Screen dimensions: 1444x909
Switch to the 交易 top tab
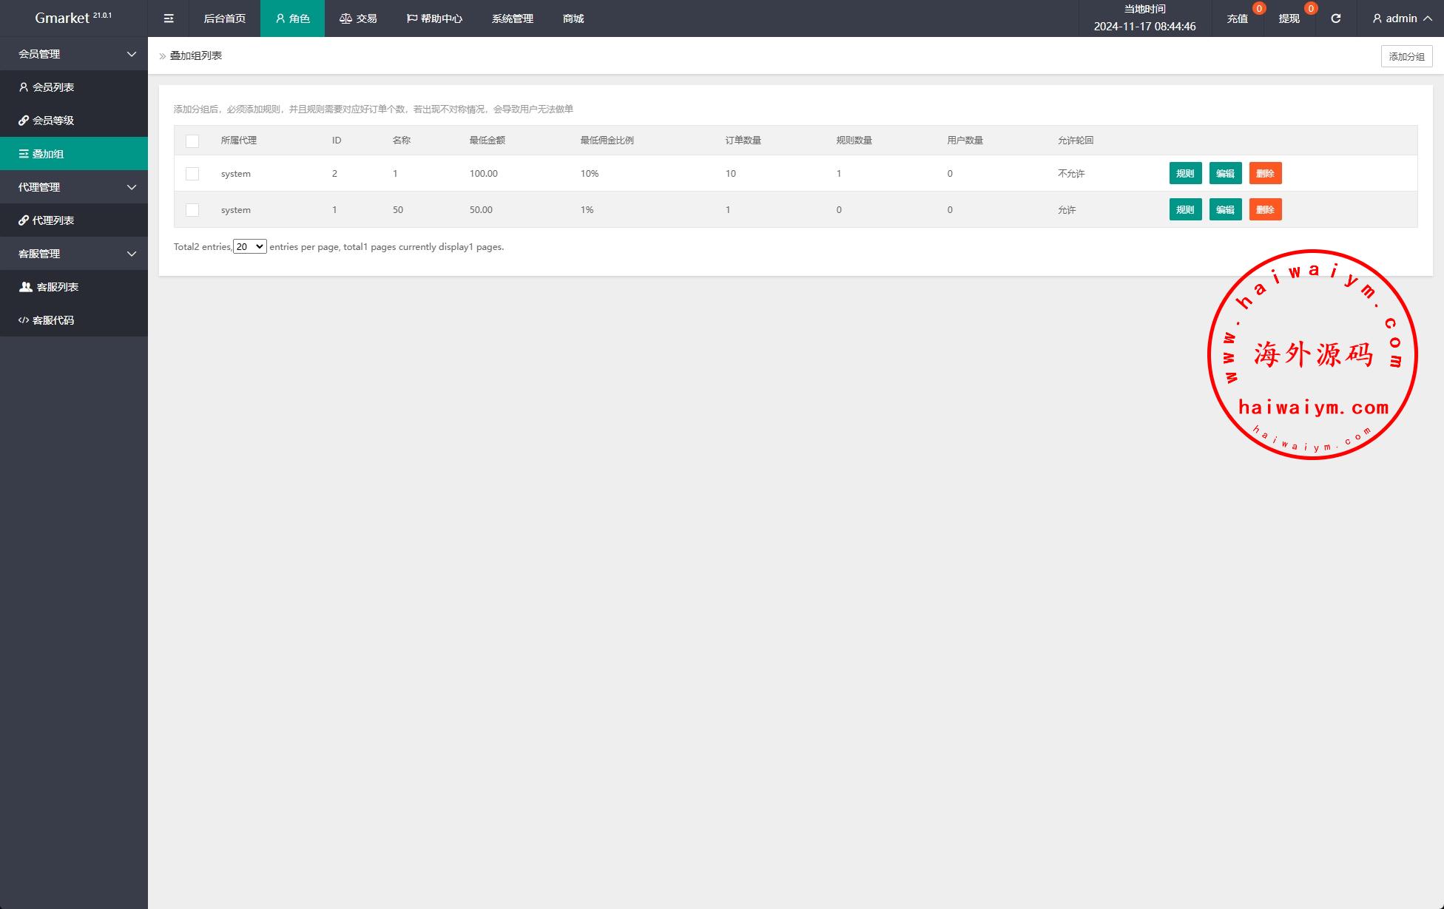[358, 18]
